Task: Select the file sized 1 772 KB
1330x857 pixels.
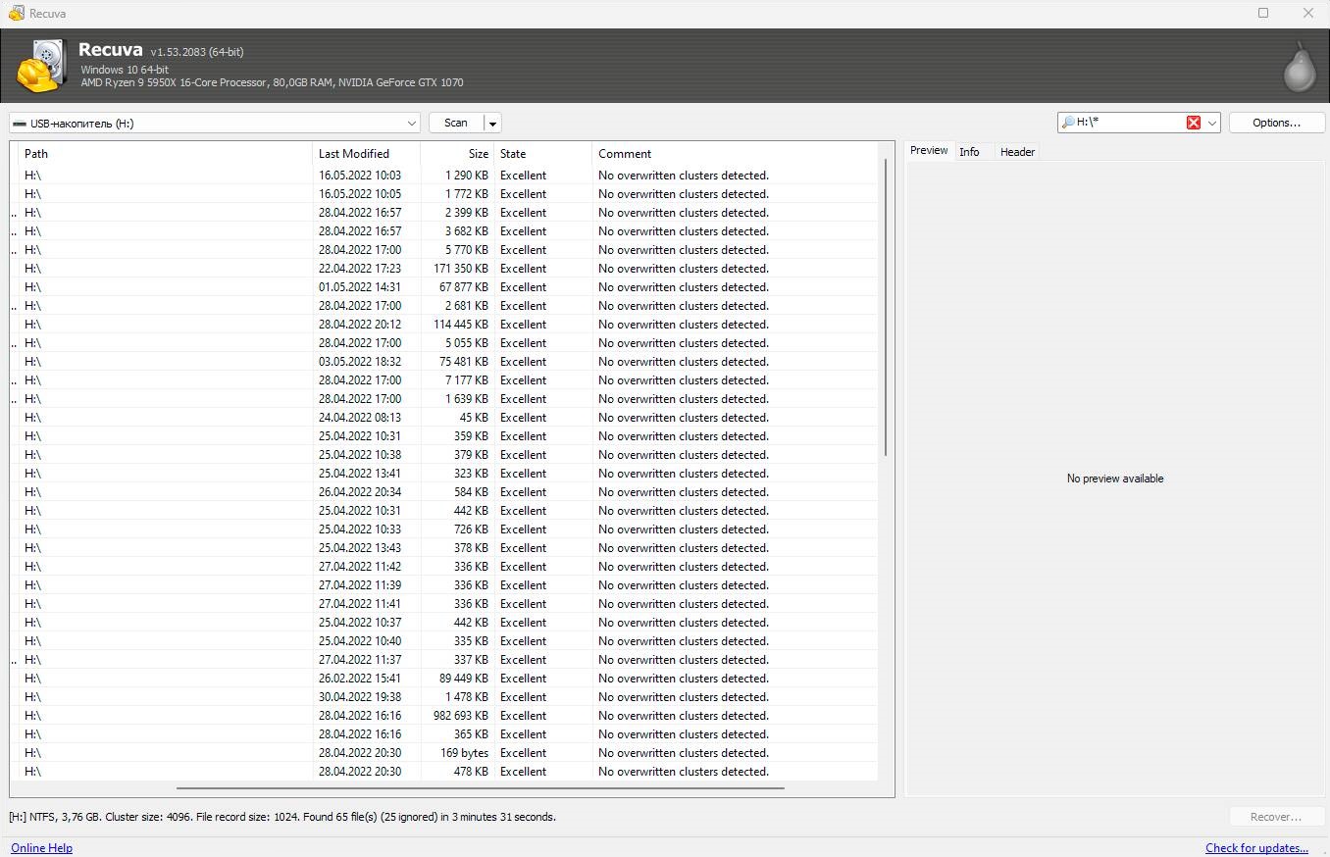Action: click(444, 194)
